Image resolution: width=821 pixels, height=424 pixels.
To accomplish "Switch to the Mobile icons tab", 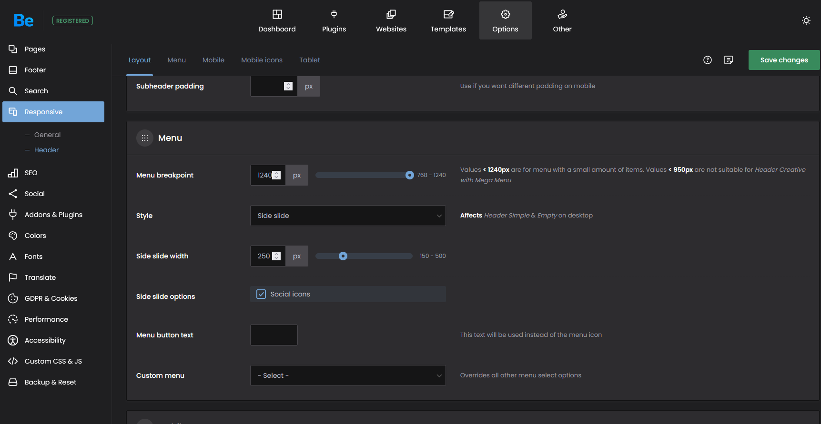I will (x=262, y=60).
